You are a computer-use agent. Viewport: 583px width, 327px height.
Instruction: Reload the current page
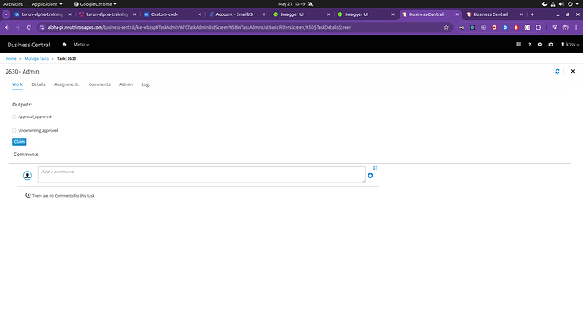[x=29, y=27]
